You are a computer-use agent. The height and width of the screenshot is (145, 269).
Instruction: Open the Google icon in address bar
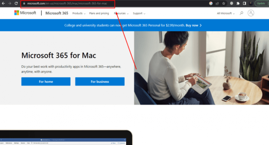211,3
